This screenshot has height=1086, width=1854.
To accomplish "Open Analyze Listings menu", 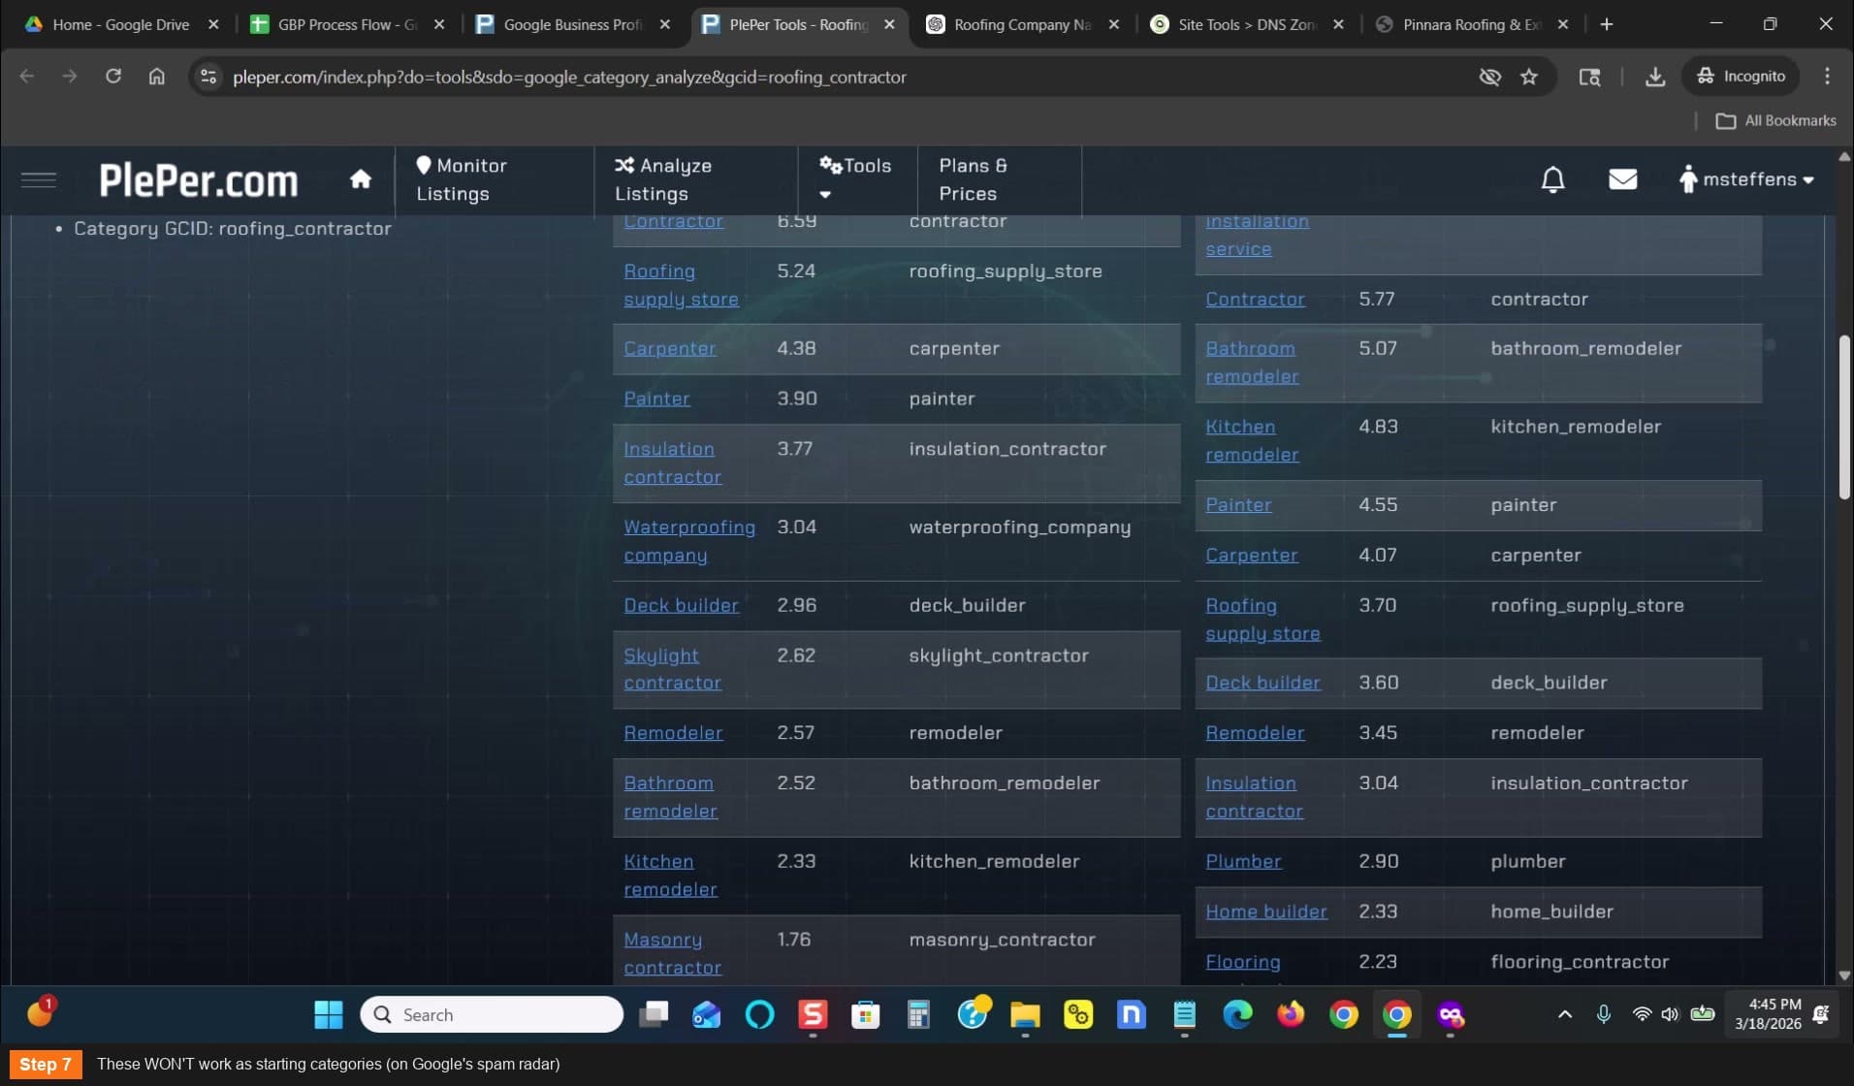I will coord(663,179).
